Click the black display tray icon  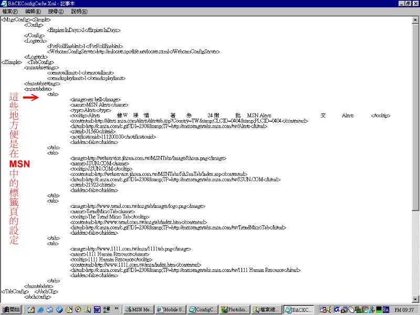pyautogui.click(x=379, y=310)
